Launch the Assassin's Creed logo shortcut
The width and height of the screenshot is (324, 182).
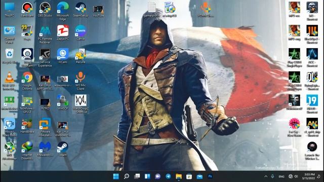point(312,58)
